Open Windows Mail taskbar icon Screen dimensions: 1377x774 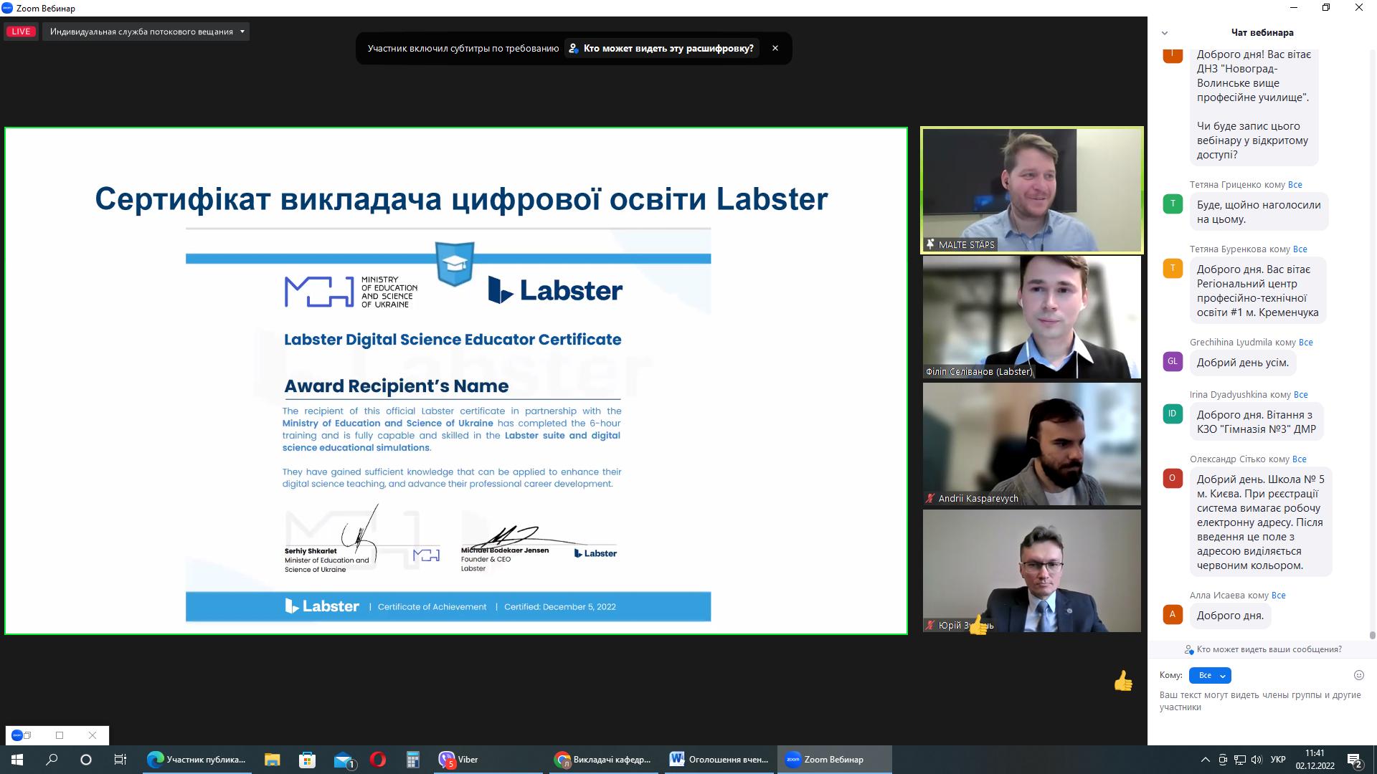(x=344, y=760)
